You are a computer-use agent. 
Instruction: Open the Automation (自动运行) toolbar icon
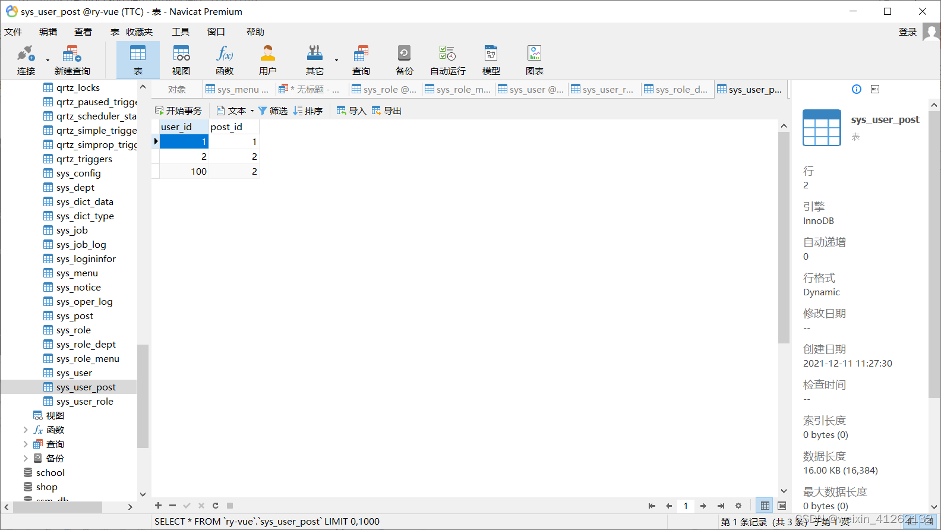click(x=448, y=60)
